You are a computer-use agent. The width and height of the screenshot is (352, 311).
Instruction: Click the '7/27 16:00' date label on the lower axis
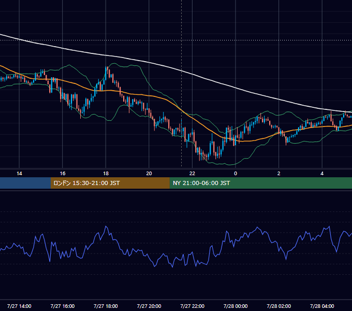coord(63,306)
